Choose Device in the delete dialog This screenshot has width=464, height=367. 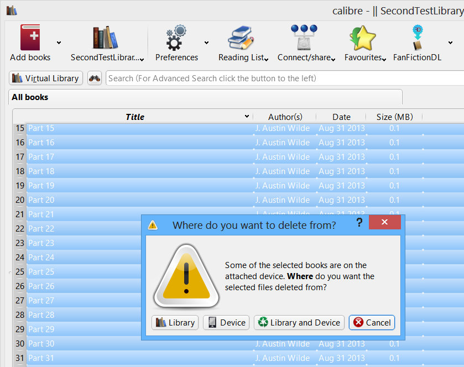[226, 322]
